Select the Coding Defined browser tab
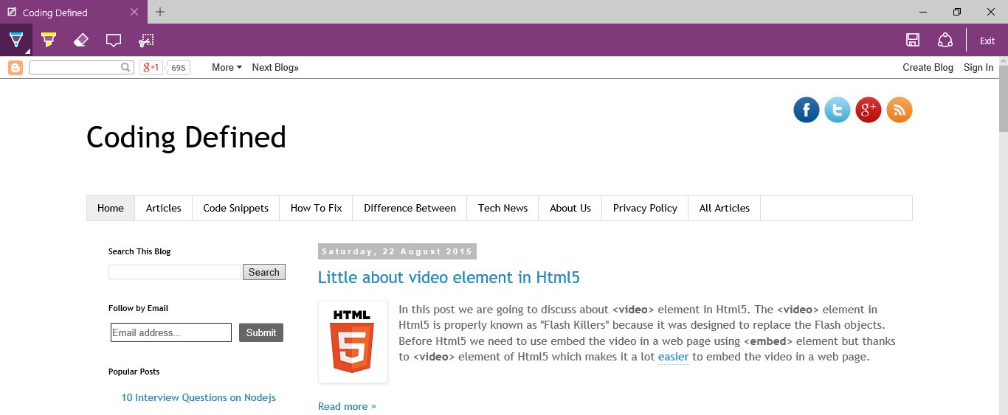This screenshot has width=1008, height=415. click(x=74, y=12)
